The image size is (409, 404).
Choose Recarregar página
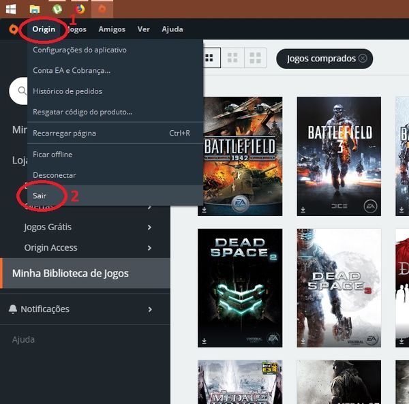coord(115,133)
